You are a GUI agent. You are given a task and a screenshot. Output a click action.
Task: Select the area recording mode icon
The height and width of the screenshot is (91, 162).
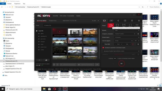130,25
